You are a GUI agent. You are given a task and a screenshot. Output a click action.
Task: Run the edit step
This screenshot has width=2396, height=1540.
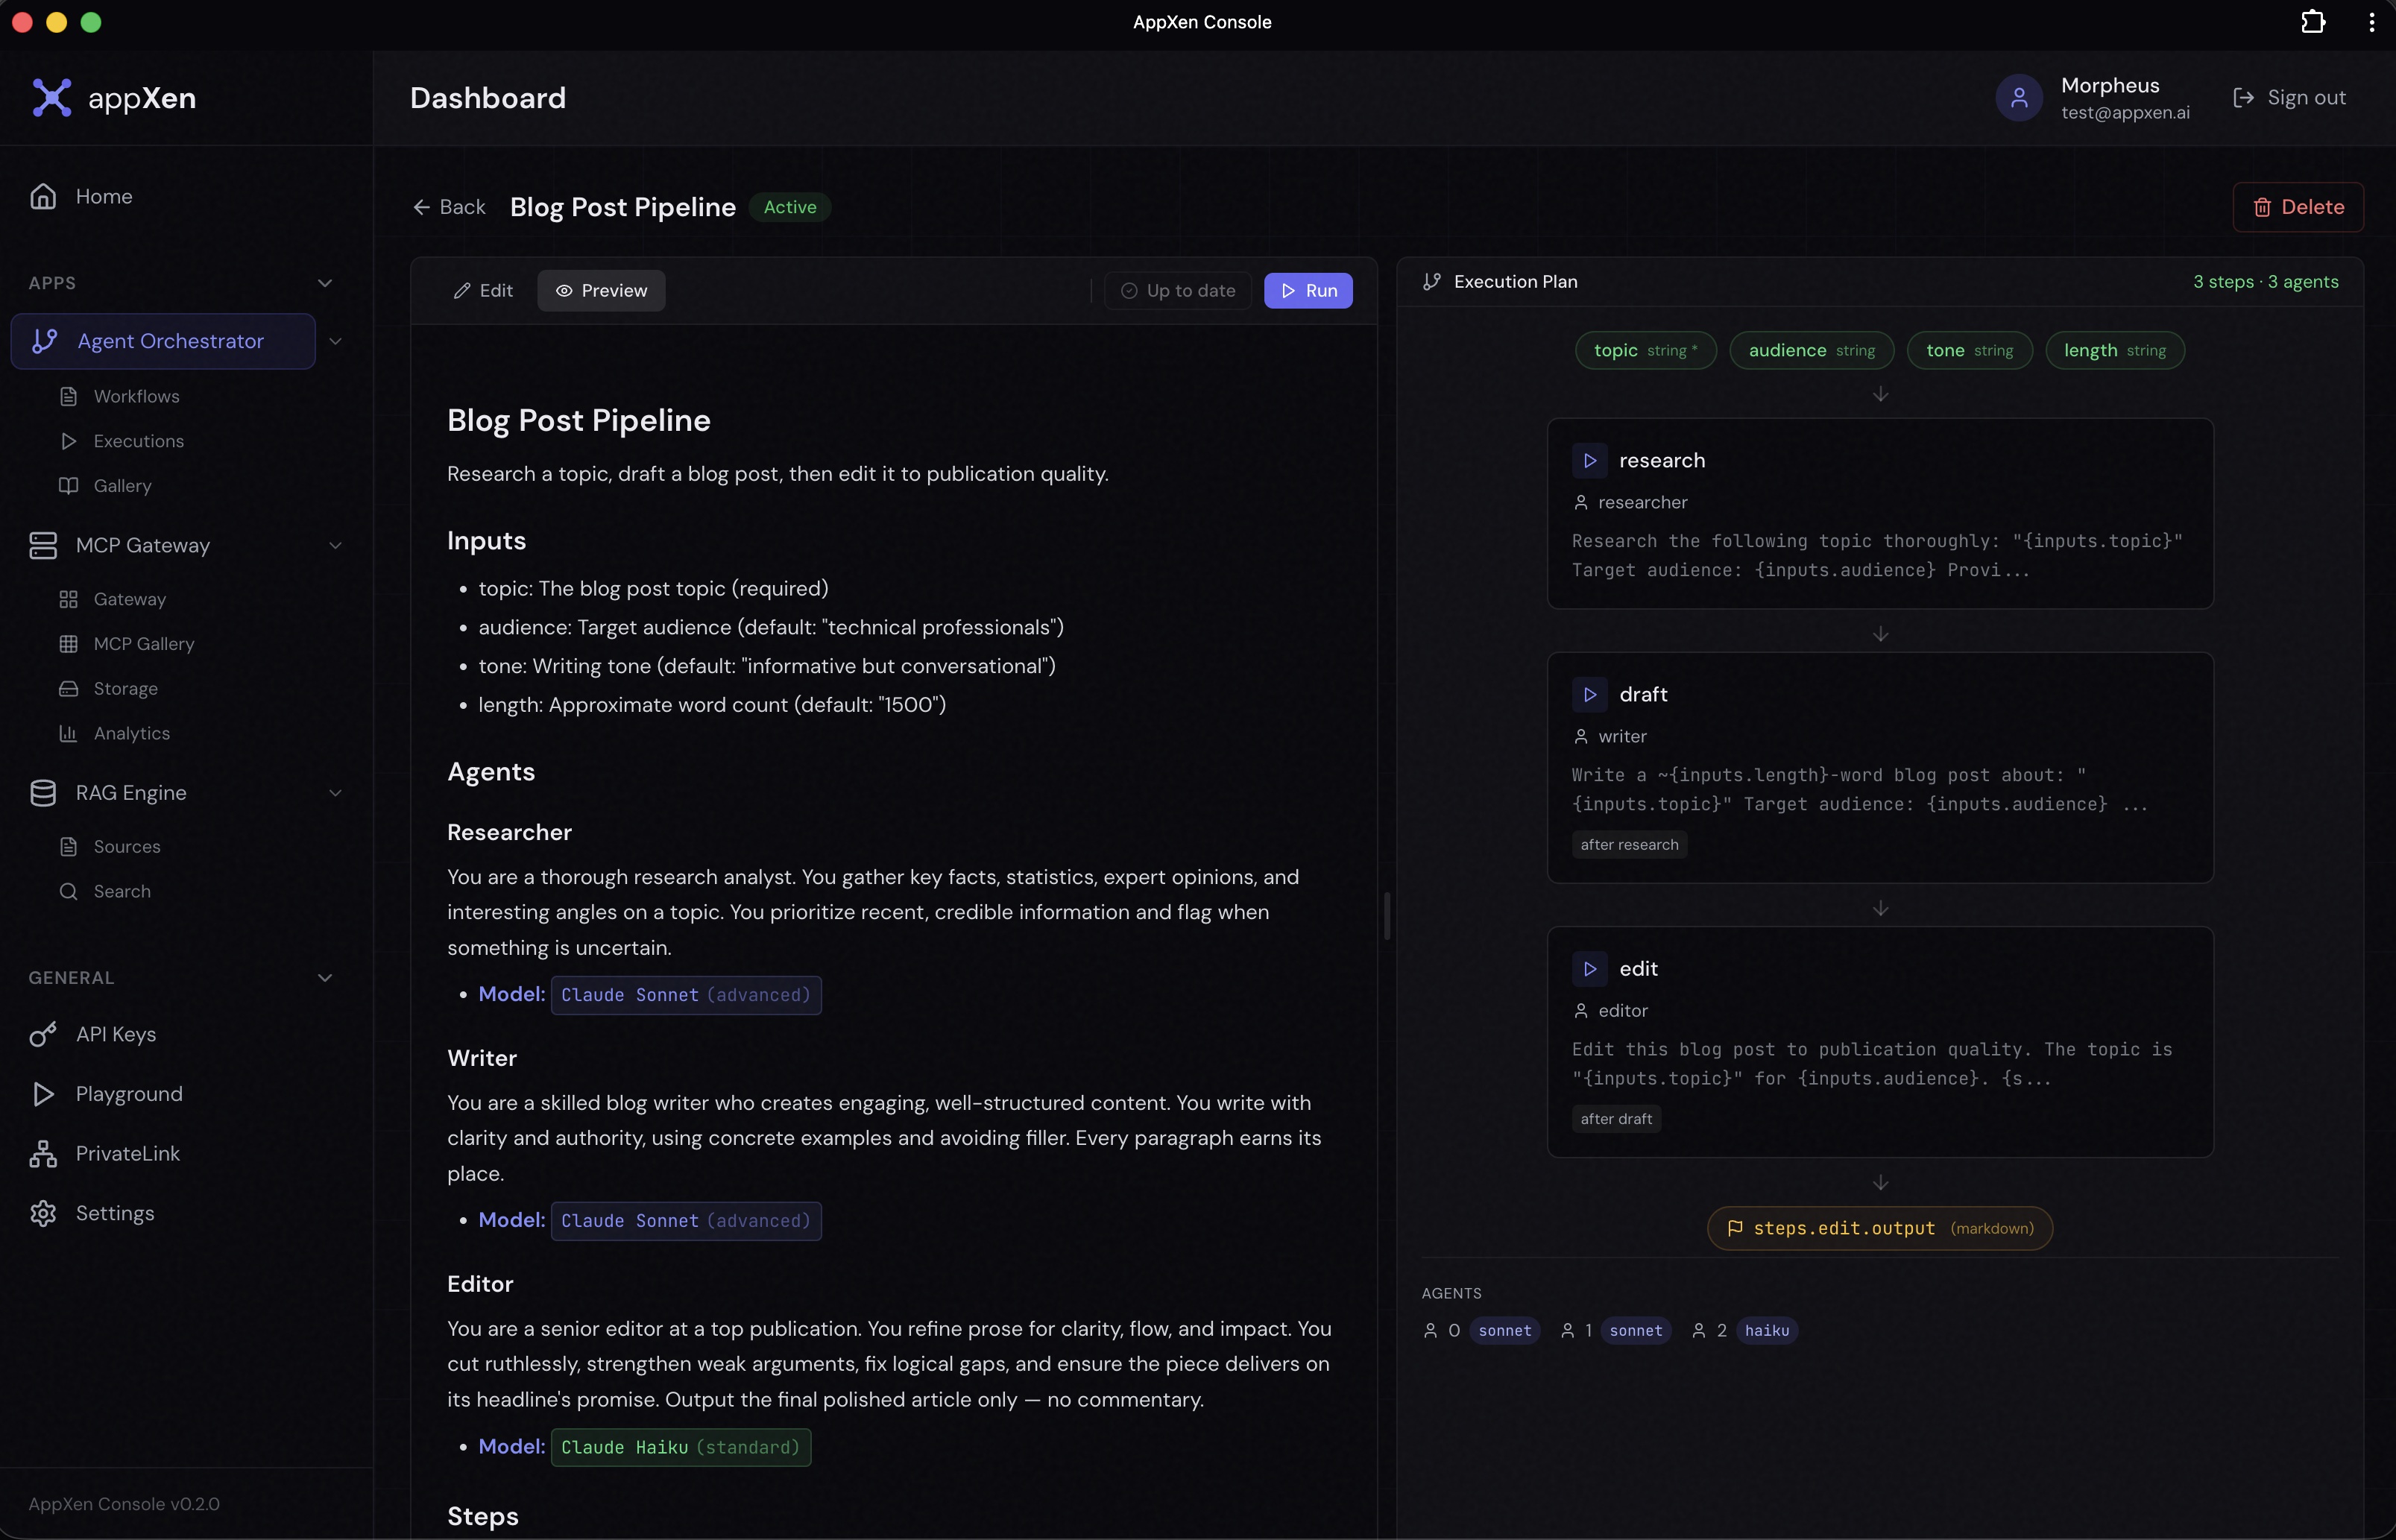(x=1590, y=968)
